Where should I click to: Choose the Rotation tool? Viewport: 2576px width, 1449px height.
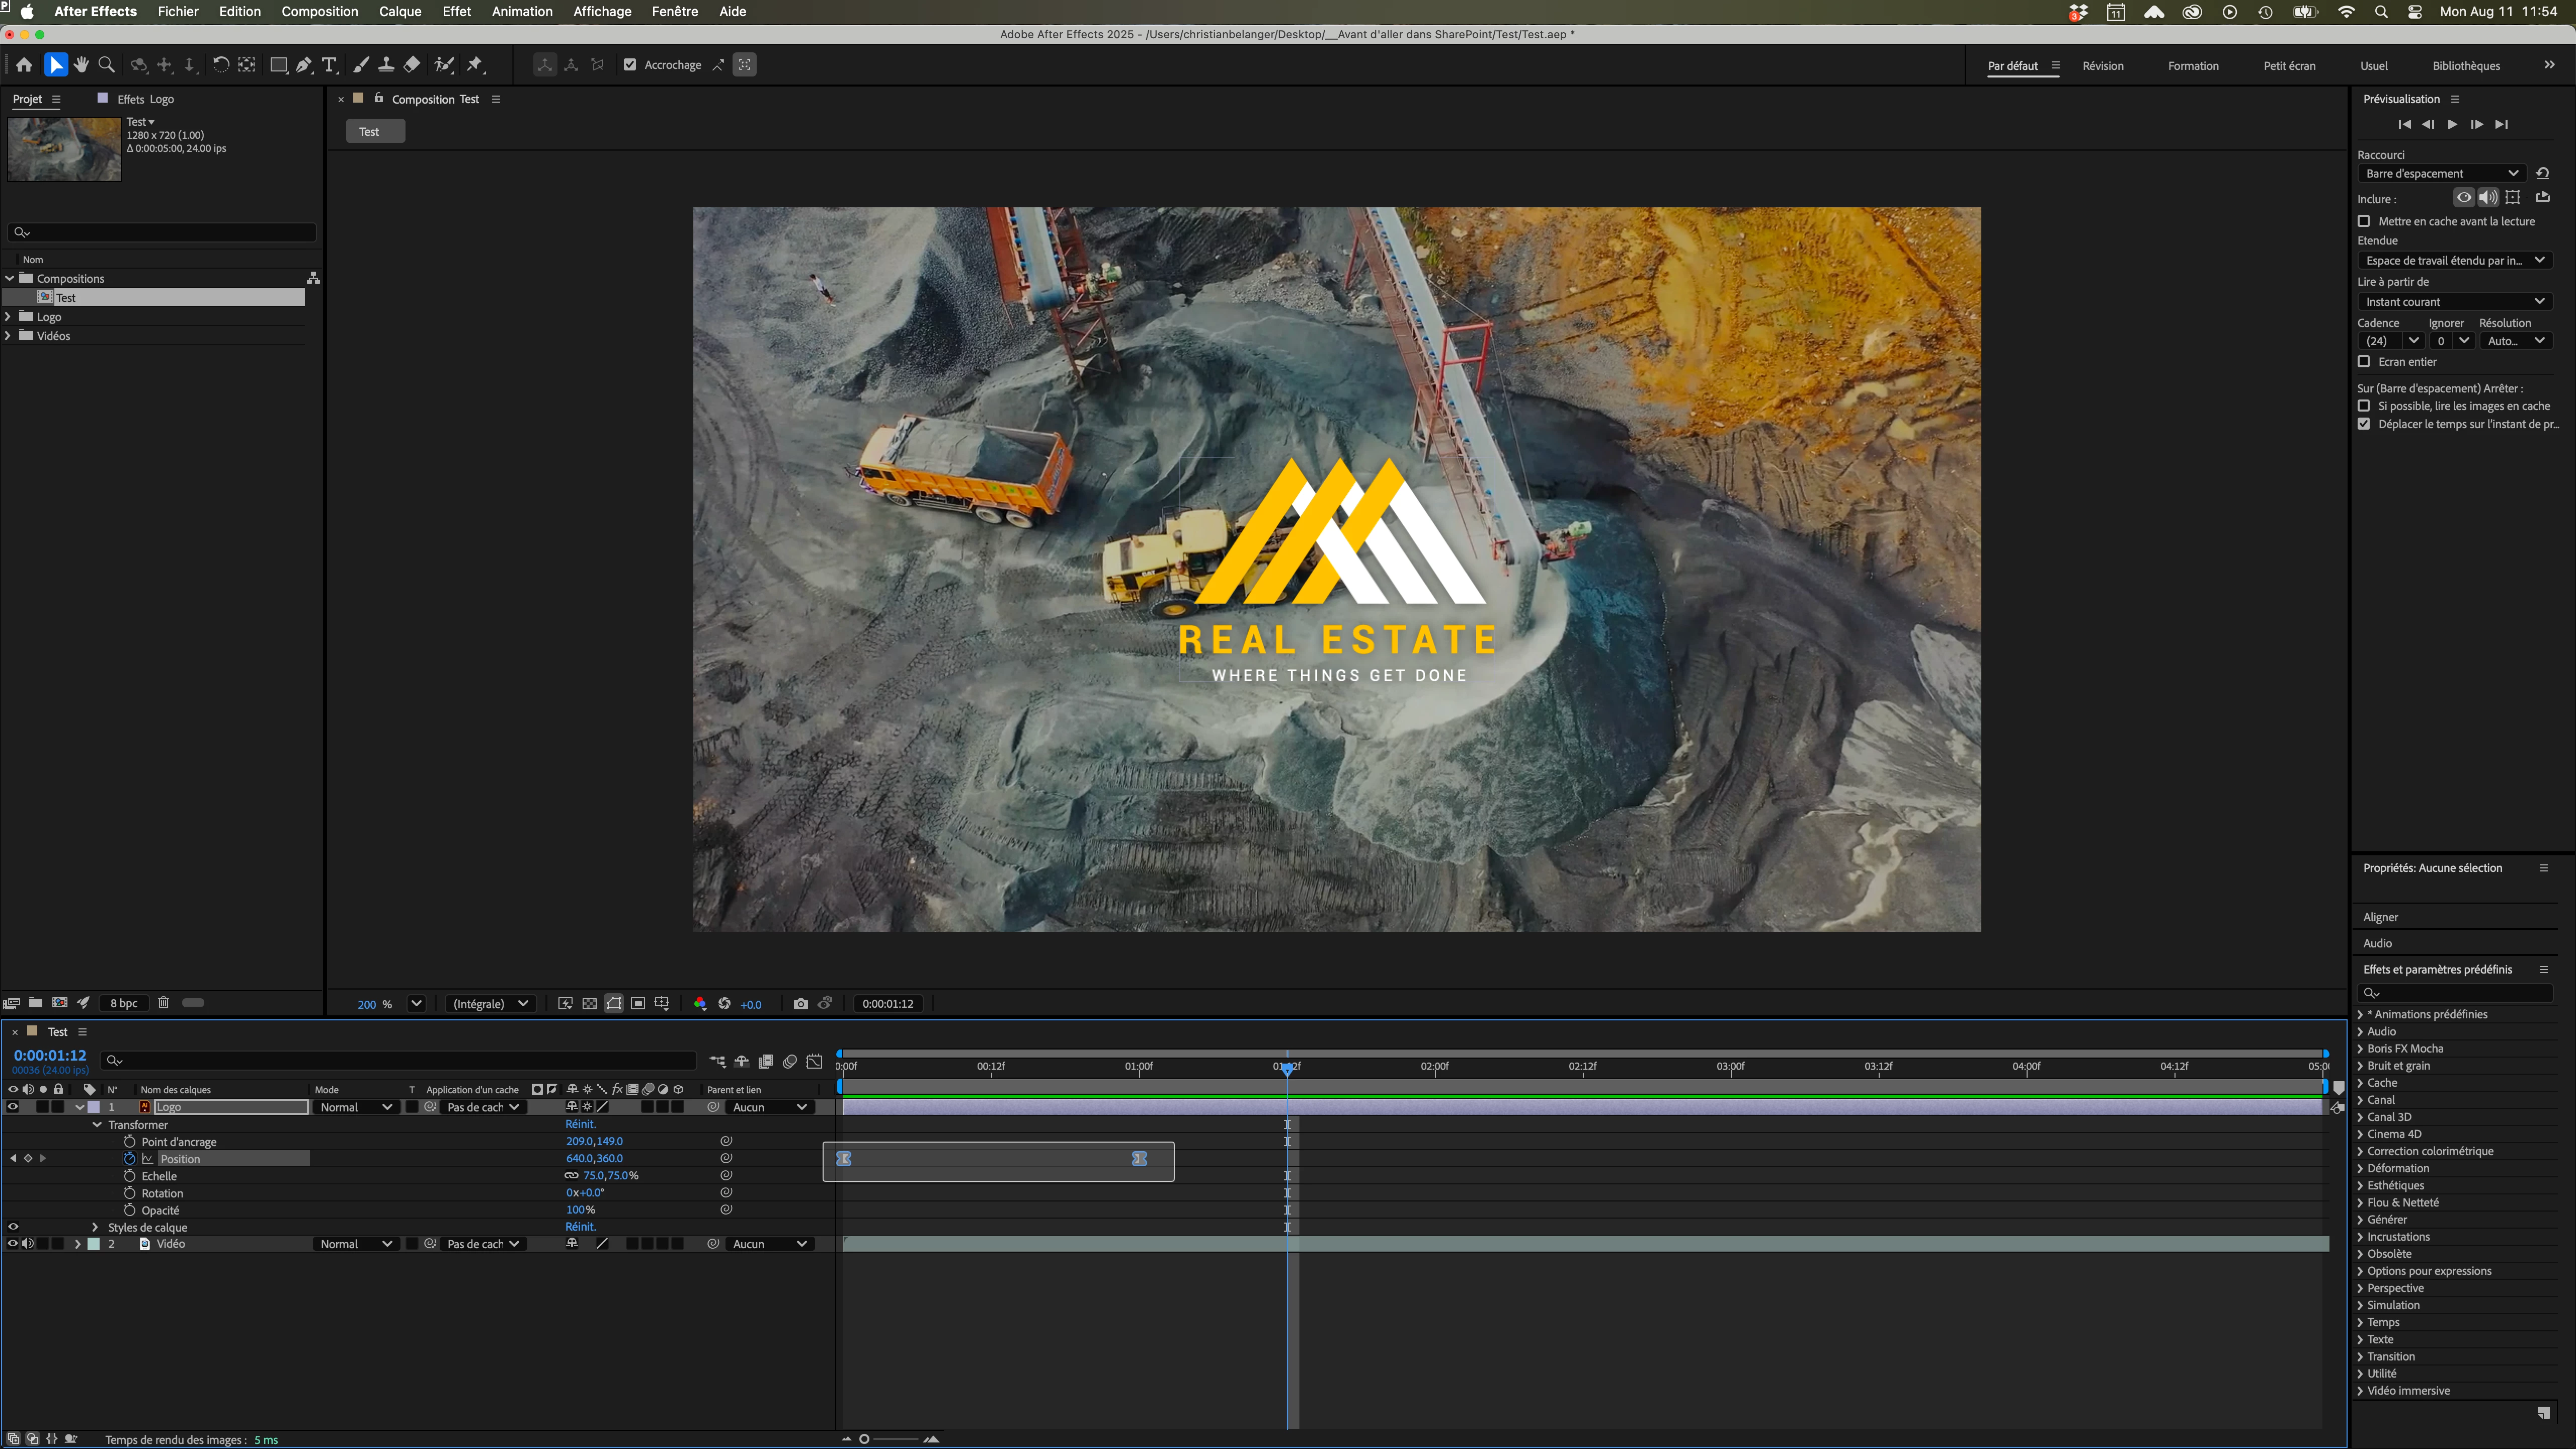click(220, 65)
